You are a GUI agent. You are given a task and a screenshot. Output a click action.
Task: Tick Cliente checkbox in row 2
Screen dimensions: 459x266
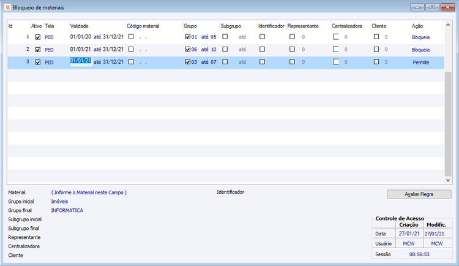pos(376,49)
